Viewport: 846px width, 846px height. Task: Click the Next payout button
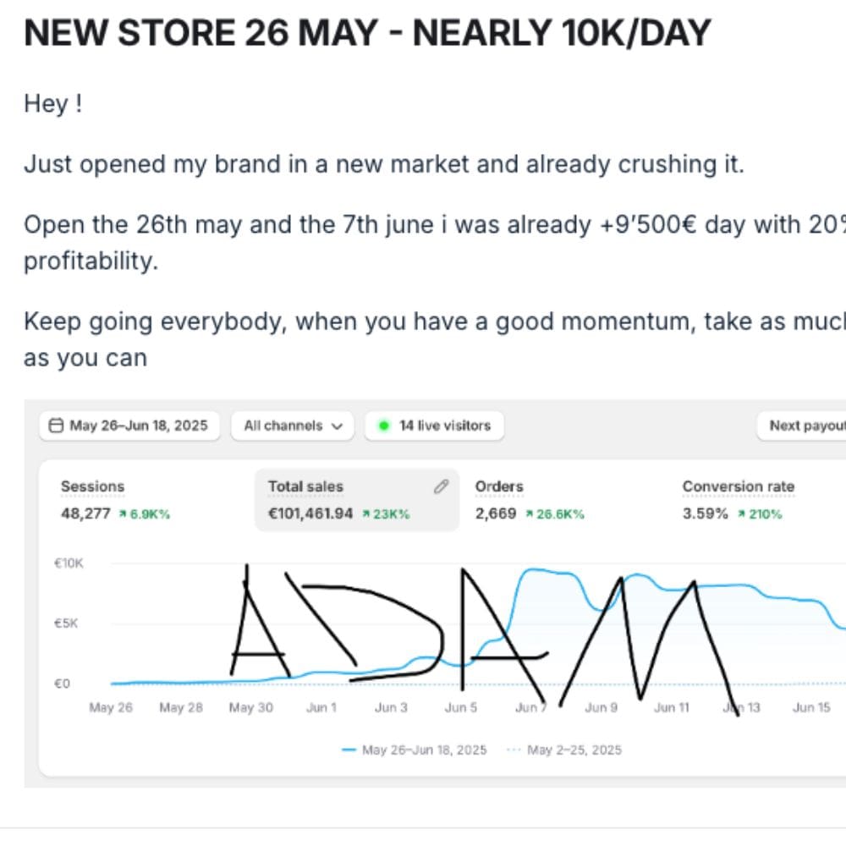click(x=805, y=426)
